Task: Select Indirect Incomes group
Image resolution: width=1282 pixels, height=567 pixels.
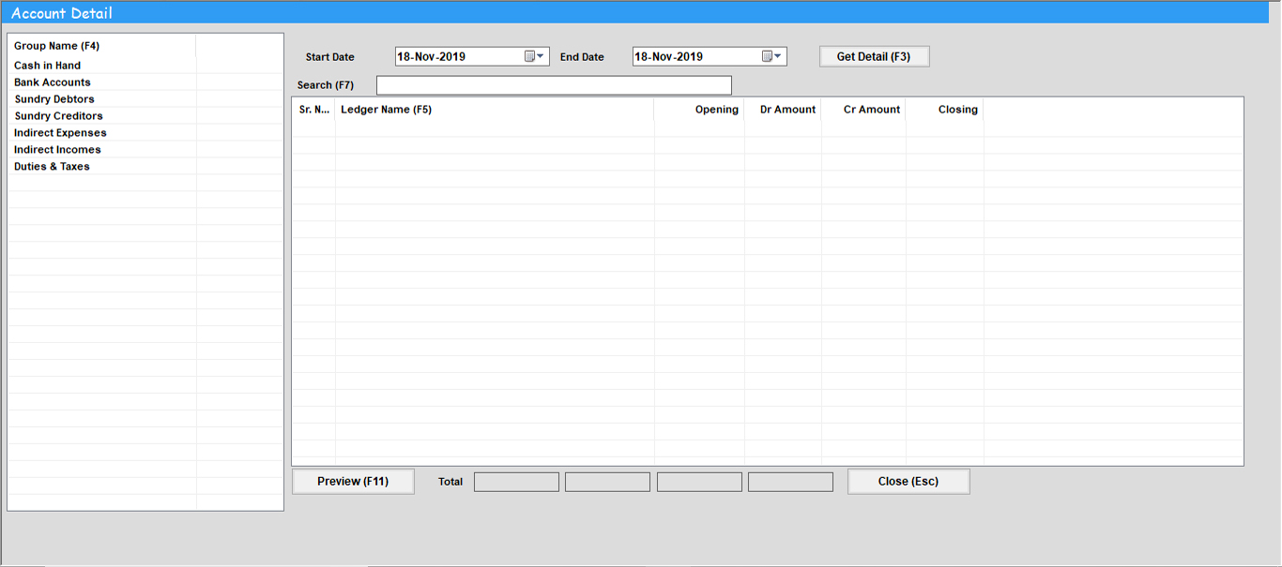Action: (57, 150)
